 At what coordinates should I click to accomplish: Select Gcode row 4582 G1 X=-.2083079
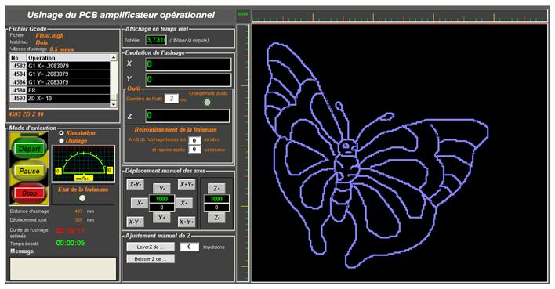coord(60,66)
